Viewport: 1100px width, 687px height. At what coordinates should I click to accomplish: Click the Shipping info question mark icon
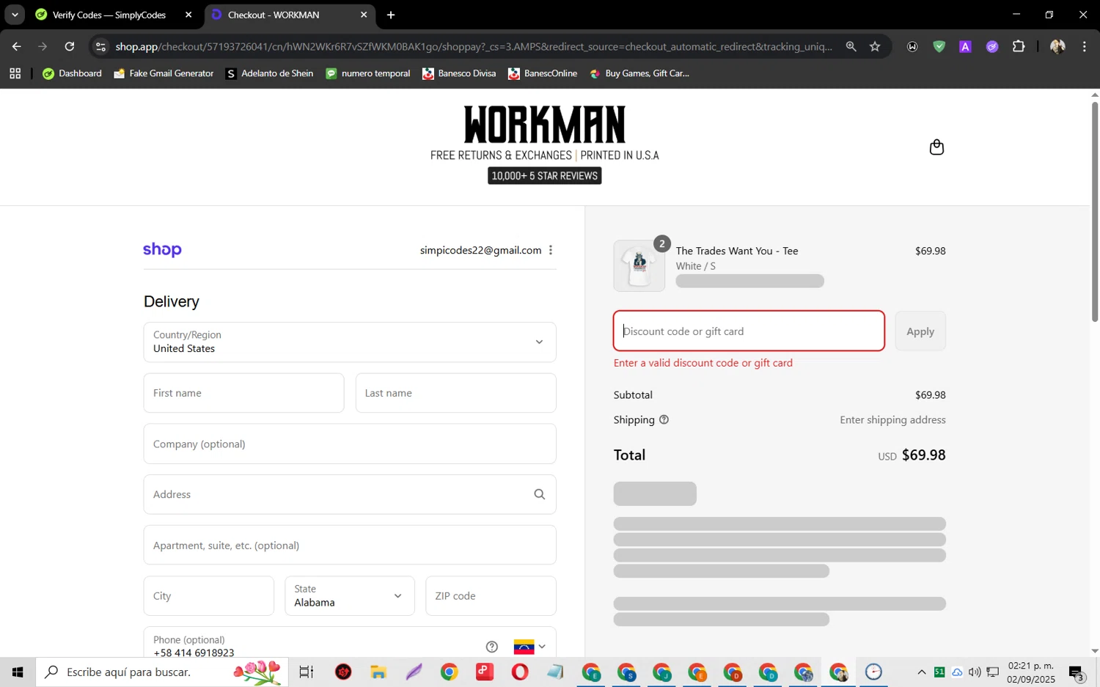pyautogui.click(x=664, y=420)
